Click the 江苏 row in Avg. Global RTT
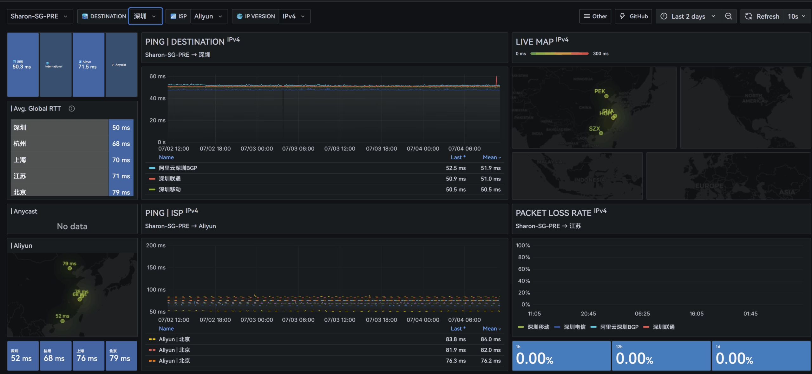 click(72, 176)
